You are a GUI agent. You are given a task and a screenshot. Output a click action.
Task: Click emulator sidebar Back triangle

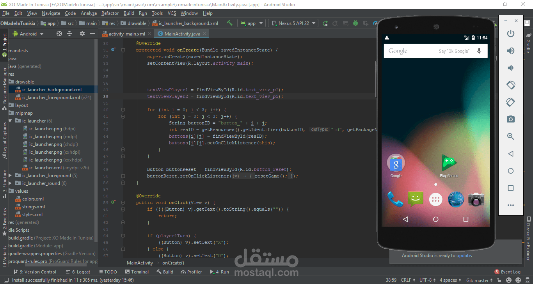pyautogui.click(x=510, y=154)
